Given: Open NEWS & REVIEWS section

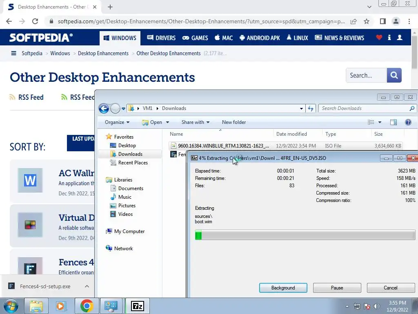Looking at the screenshot, I should pos(339,38).
